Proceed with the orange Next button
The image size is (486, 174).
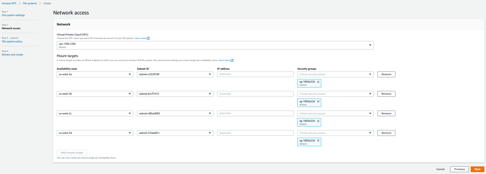(478, 169)
